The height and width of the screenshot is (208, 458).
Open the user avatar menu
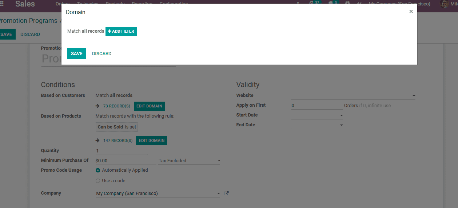(449, 4)
